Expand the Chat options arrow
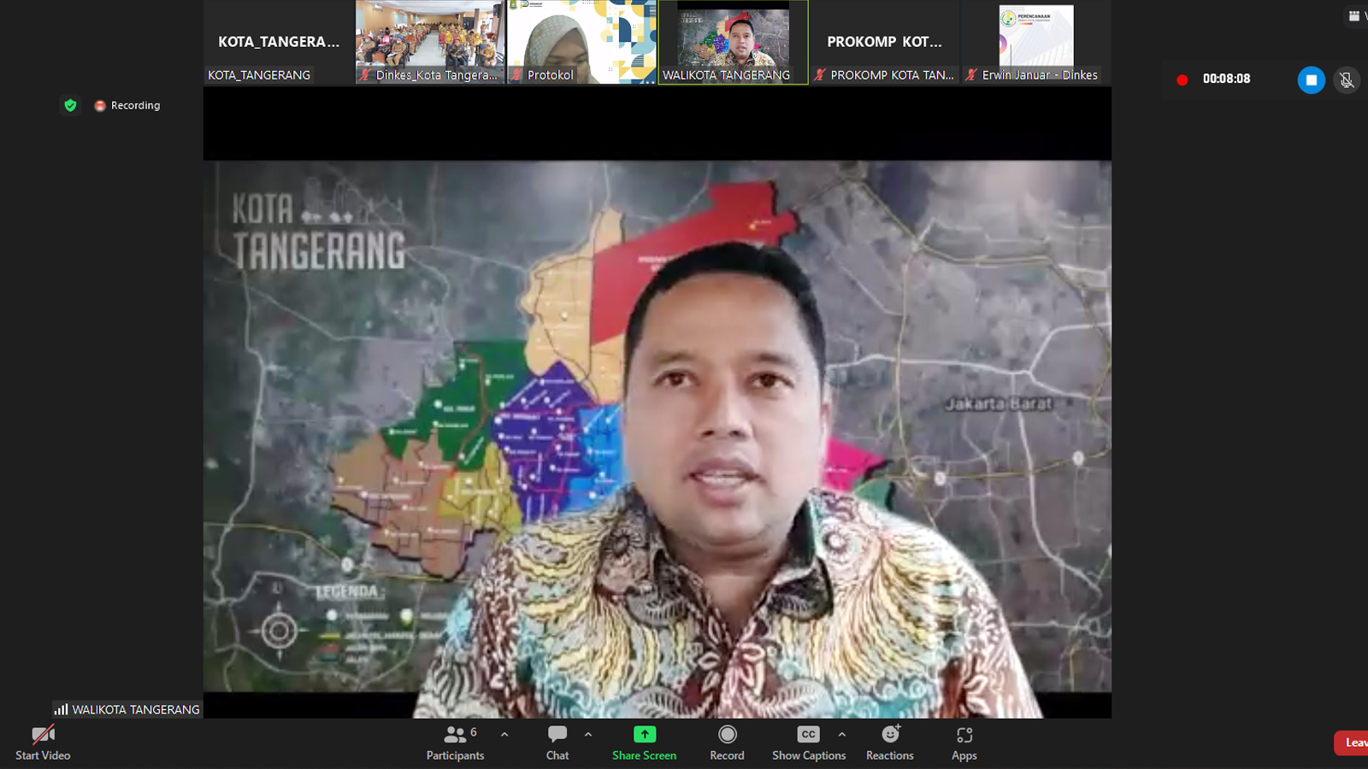Image resolution: width=1368 pixels, height=769 pixels. click(x=588, y=735)
